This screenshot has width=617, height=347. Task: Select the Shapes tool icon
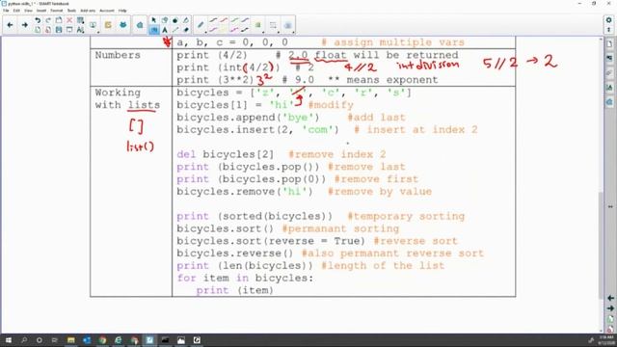pyautogui.click(x=165, y=20)
